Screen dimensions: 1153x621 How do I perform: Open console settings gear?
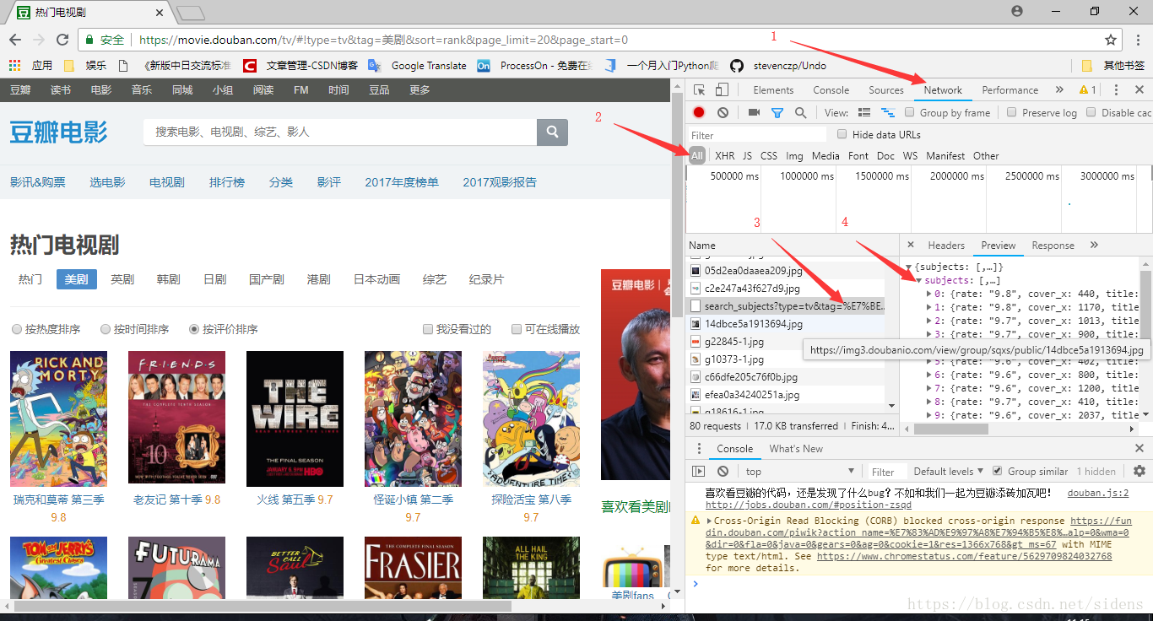click(1139, 472)
